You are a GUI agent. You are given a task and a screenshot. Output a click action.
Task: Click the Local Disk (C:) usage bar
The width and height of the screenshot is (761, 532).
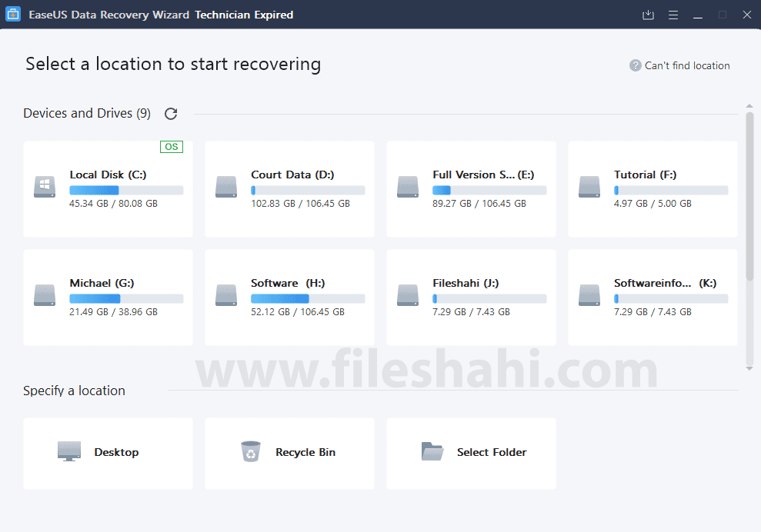pos(126,190)
